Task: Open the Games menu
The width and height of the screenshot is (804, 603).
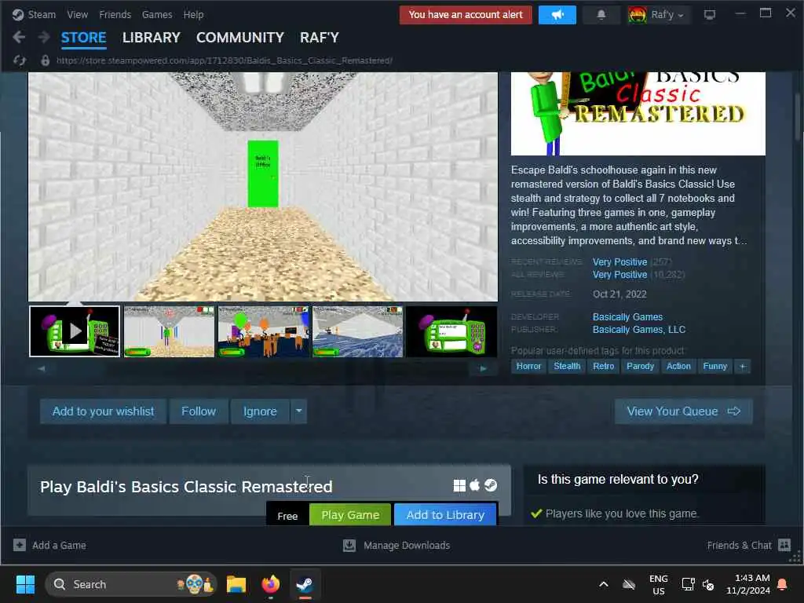Action: [157, 14]
